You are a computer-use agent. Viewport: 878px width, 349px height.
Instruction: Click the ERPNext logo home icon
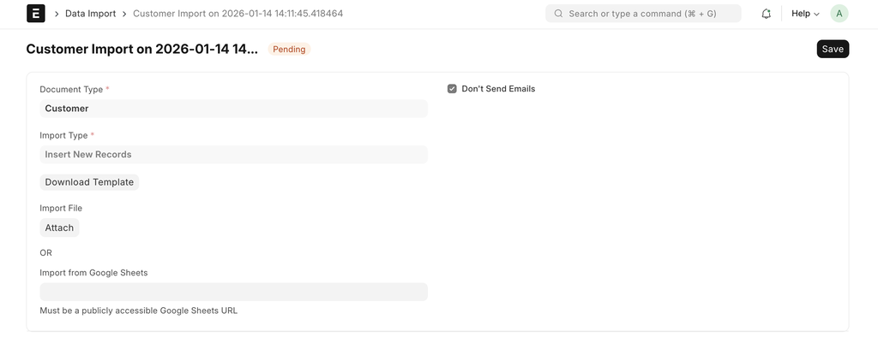click(x=36, y=14)
